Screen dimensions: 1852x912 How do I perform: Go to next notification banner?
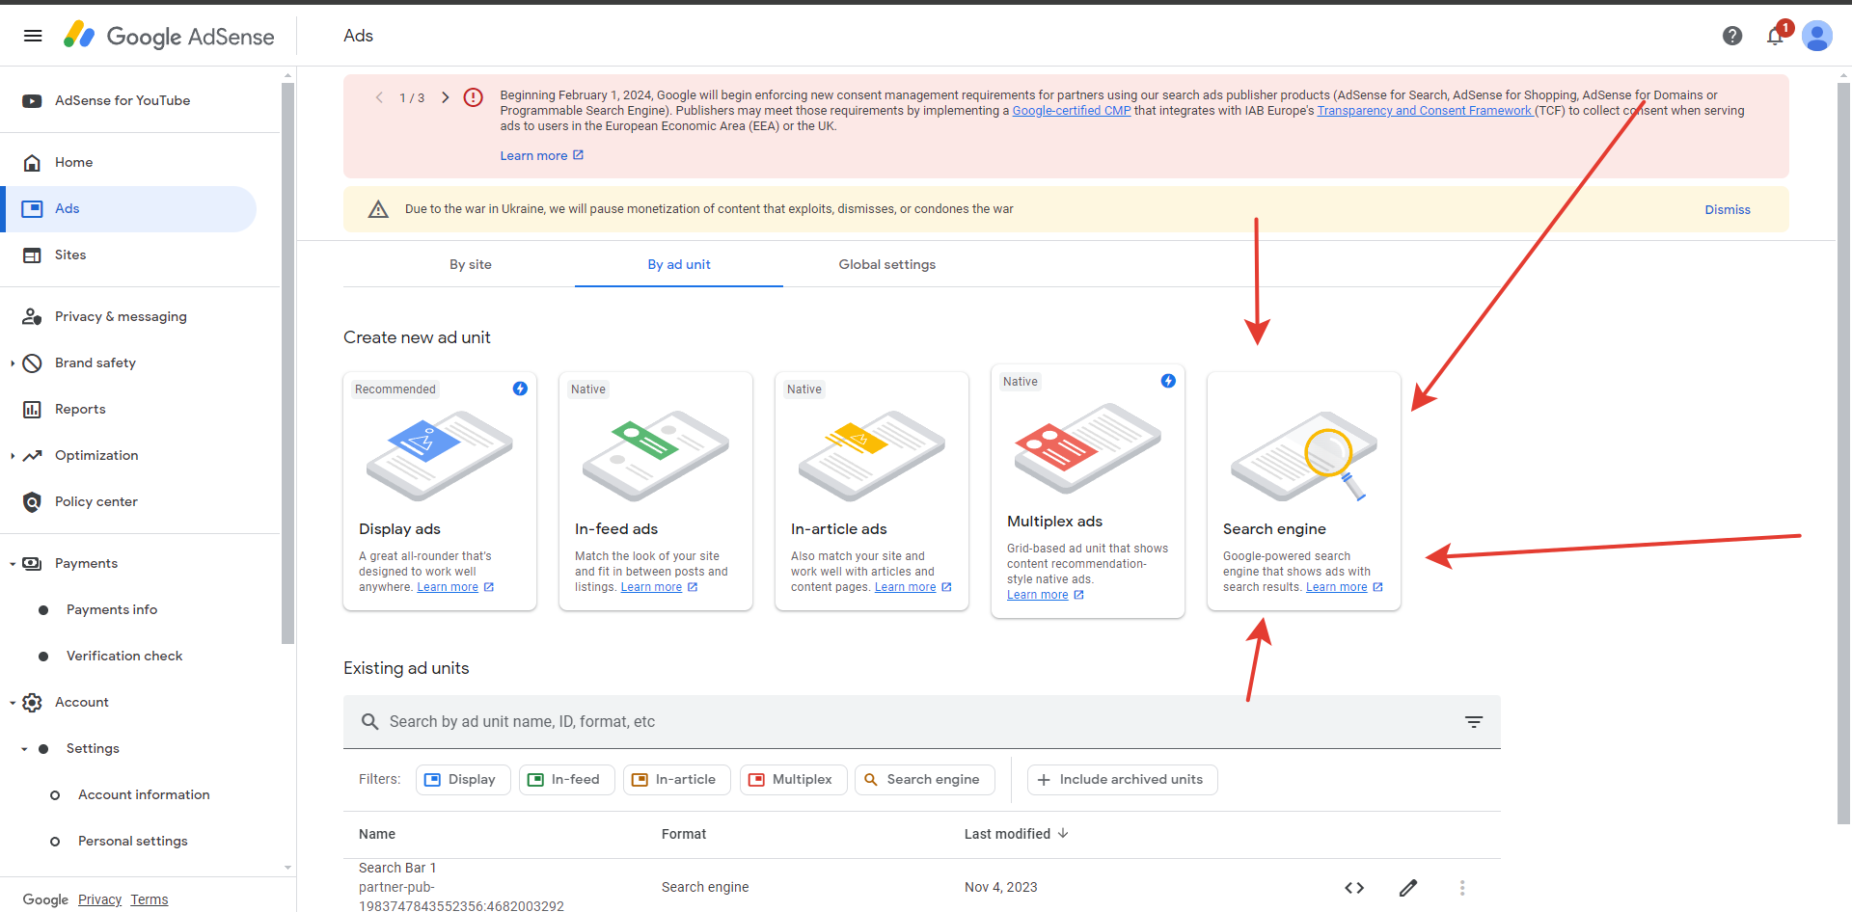[x=445, y=97]
